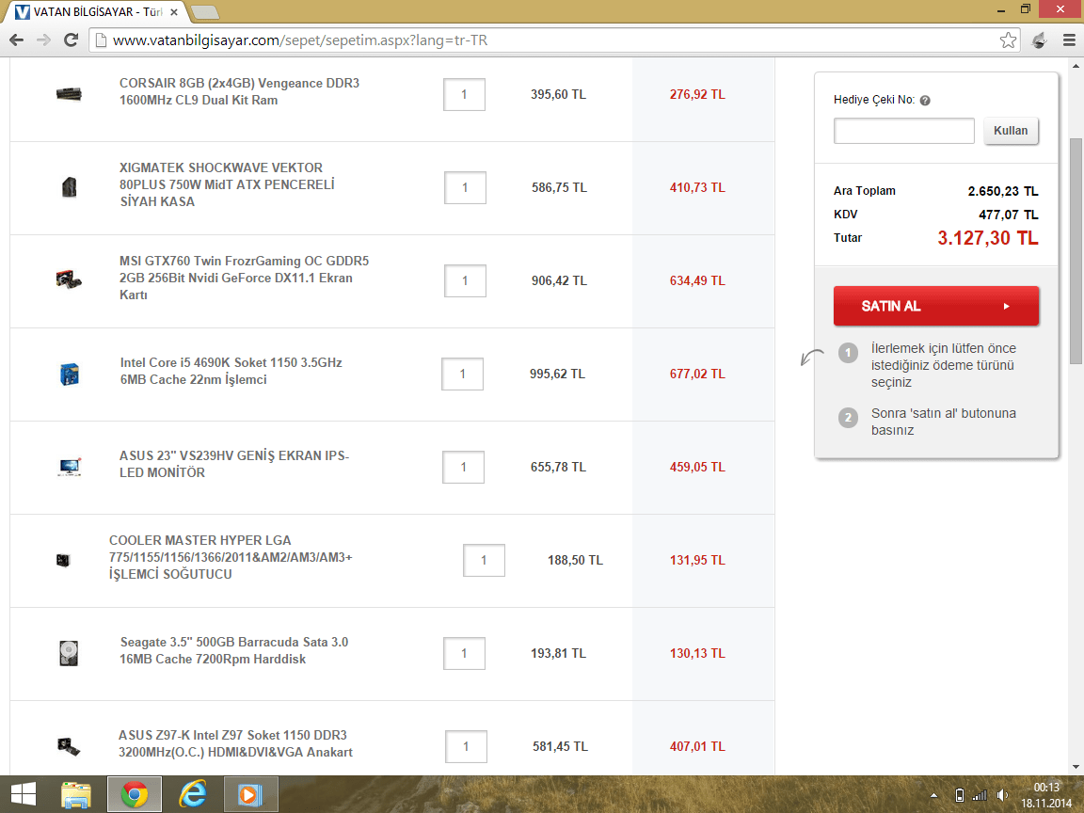This screenshot has height=813, width=1084.
Task: Close the VATAN BİLGİSAYAR tab
Action: (174, 11)
